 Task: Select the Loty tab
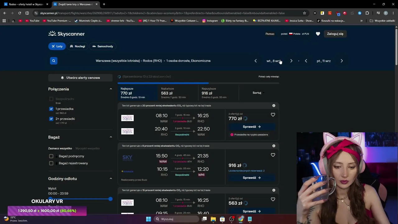(57, 46)
